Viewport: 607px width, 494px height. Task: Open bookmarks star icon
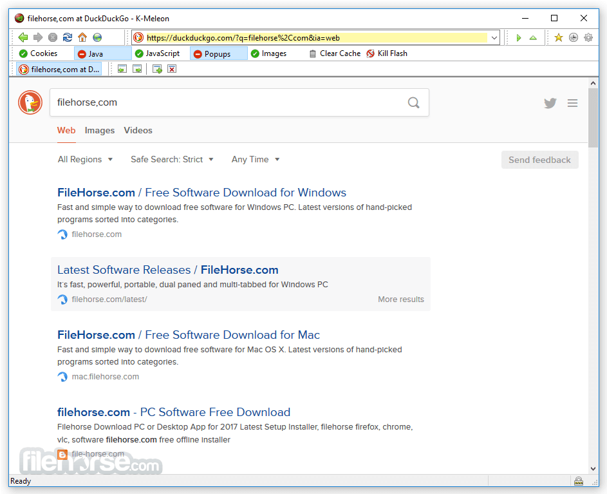point(558,37)
